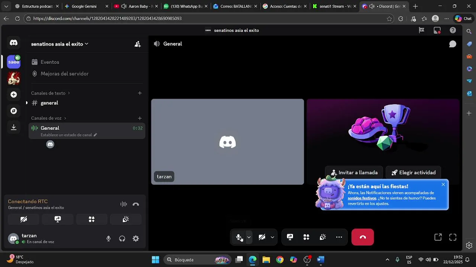The height and width of the screenshot is (267, 476).
Task: Open server dropdown senatinos asia el exito
Action: 60,44
